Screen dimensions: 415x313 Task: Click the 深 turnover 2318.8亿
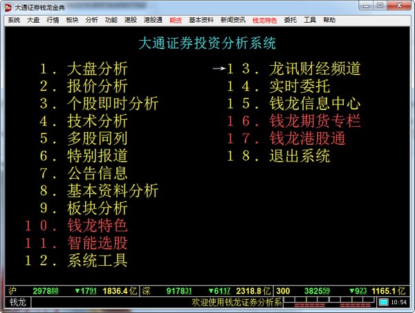click(x=253, y=292)
